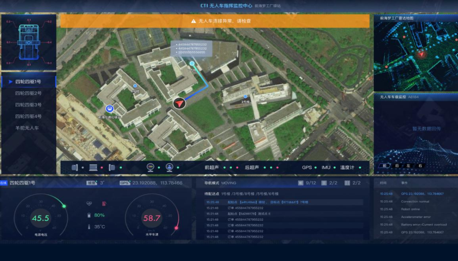458x261 pixels.
Task: Switch to the 前 front camera tab
Action: [x=385, y=166]
